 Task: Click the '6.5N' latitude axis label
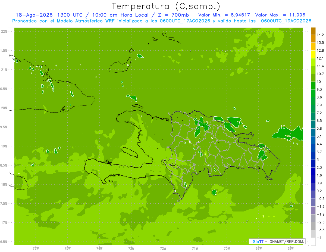tap(4, 242)
